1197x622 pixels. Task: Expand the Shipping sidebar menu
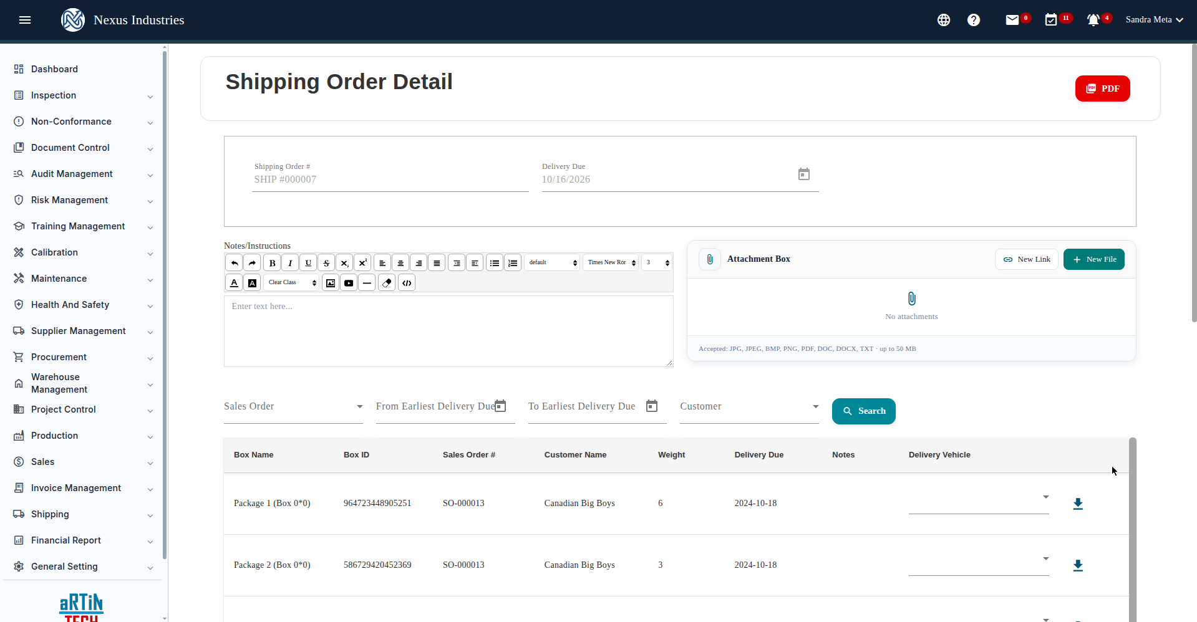(83, 514)
